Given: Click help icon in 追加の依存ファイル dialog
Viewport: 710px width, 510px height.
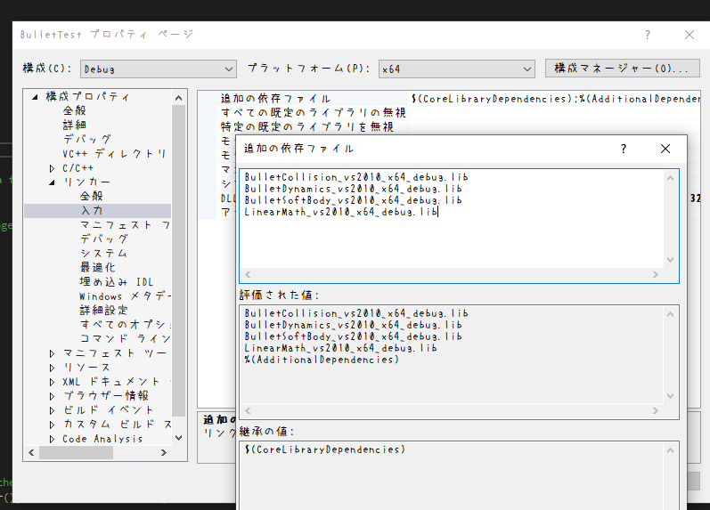Looking at the screenshot, I should (x=624, y=149).
